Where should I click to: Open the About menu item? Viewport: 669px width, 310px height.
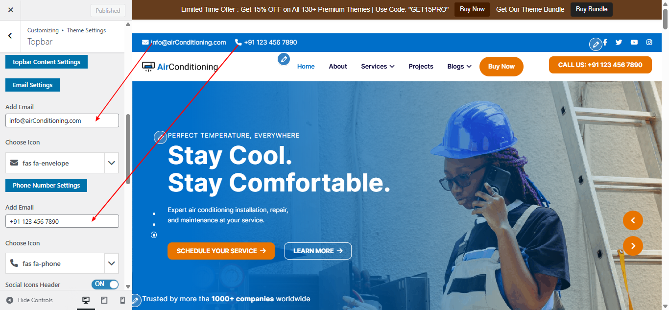coord(338,66)
